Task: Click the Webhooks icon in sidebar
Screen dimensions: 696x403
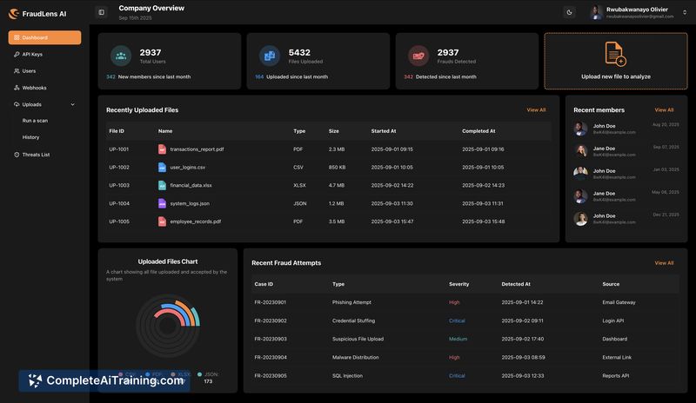Action: pos(17,88)
